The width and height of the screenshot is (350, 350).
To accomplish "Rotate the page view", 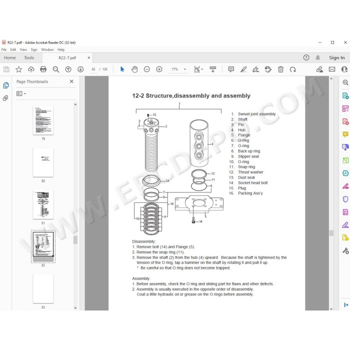I will [293, 69].
